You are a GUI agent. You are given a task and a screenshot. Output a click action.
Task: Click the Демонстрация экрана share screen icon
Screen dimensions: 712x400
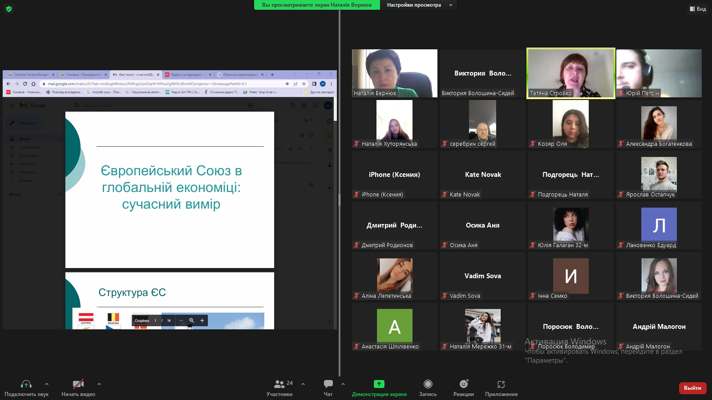pos(379,384)
